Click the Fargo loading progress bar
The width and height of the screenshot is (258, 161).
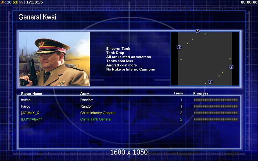(216, 106)
